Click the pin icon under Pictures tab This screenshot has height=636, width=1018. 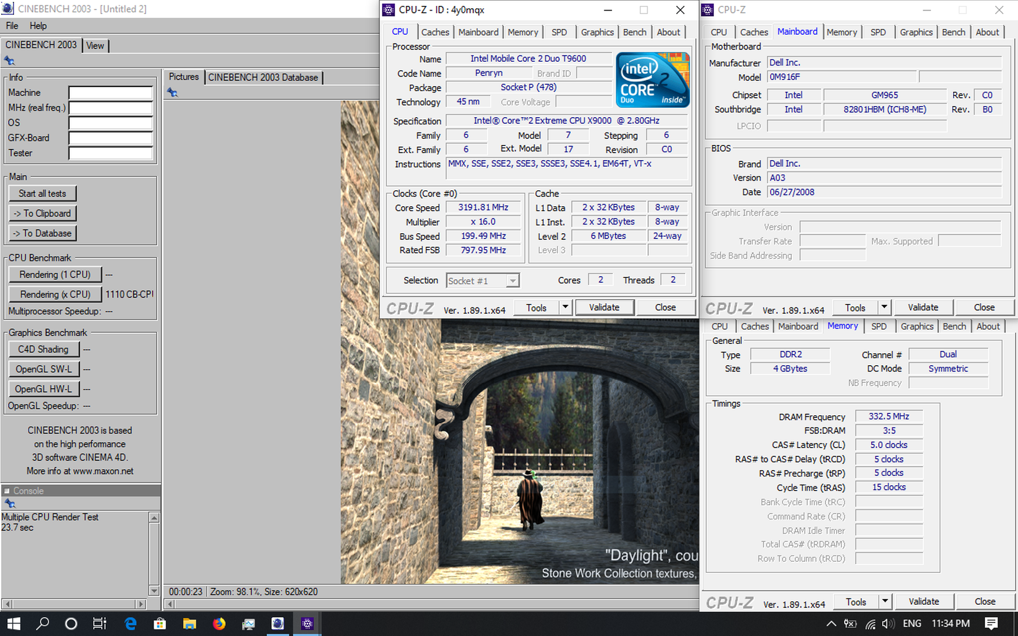[172, 92]
